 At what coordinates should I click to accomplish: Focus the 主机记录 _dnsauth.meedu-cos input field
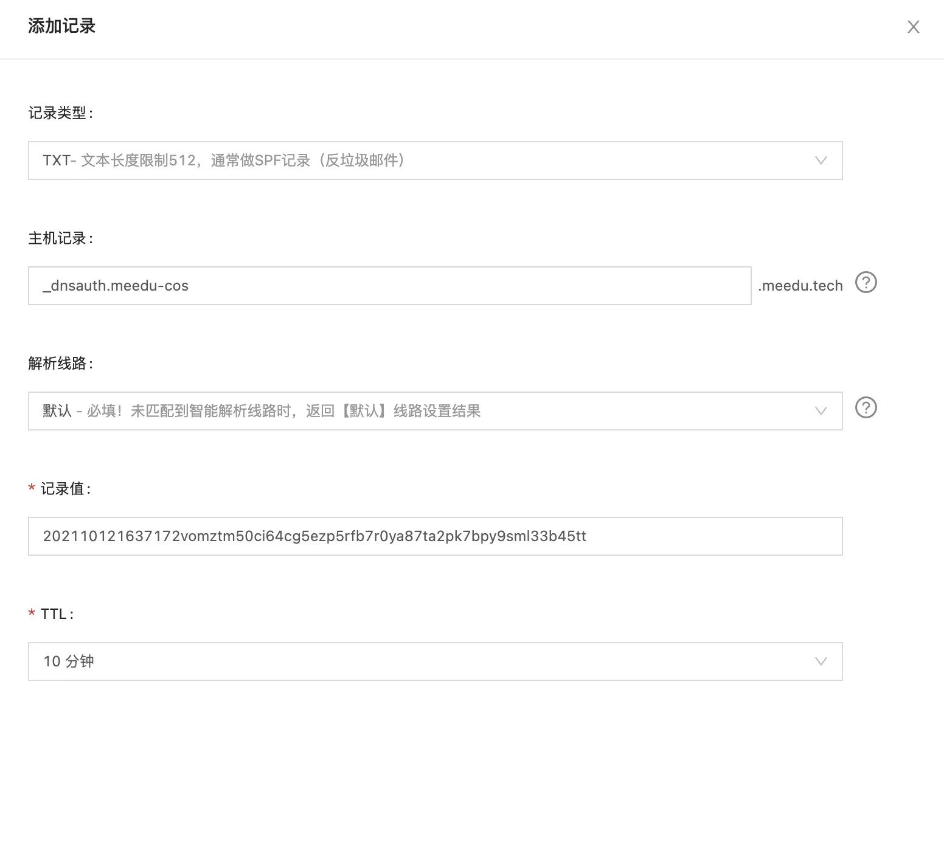pos(390,286)
